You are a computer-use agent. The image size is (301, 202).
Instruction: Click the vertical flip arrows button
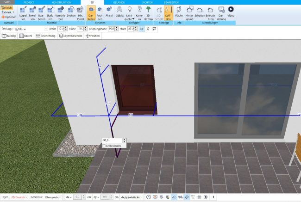click(x=148, y=29)
